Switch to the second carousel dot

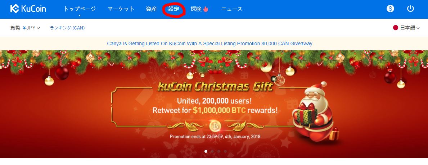pos(212,151)
